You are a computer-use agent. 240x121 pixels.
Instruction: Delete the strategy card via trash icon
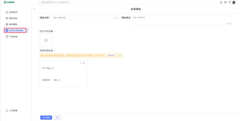coord(84,63)
